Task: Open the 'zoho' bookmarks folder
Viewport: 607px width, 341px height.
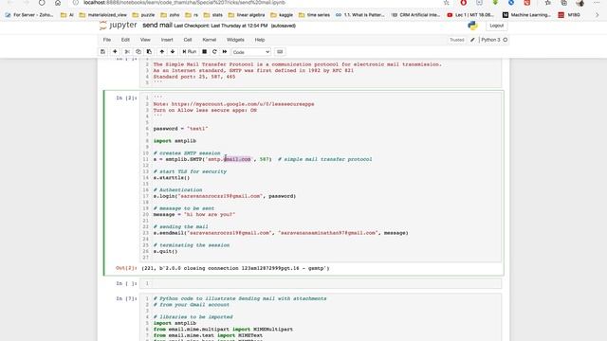Action: coord(170,15)
